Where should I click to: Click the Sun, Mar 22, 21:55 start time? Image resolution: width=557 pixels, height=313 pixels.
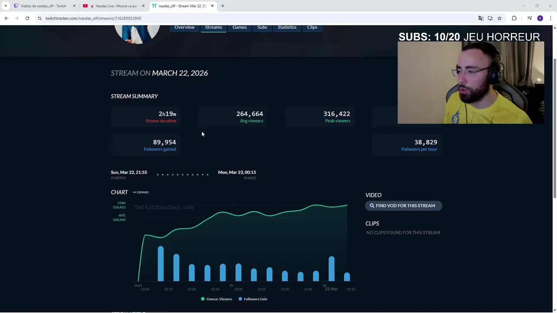[x=129, y=172]
